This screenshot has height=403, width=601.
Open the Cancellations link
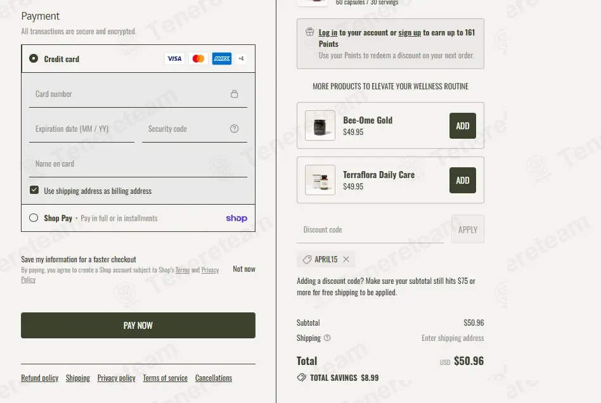pyautogui.click(x=214, y=378)
